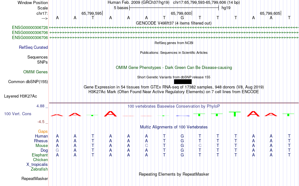Select the X_tropicalis species row label

coord(37,165)
